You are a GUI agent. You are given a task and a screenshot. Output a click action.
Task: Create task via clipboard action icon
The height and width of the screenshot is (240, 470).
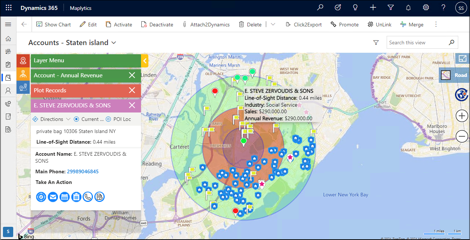click(76, 197)
